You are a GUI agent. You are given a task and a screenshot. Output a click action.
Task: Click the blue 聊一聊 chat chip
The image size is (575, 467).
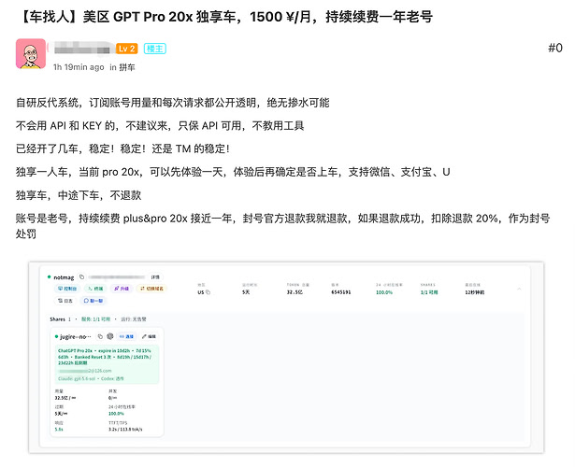click(93, 301)
